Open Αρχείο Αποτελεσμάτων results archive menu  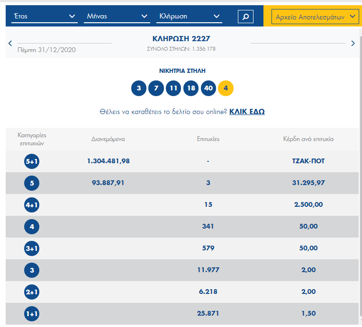[315, 17]
